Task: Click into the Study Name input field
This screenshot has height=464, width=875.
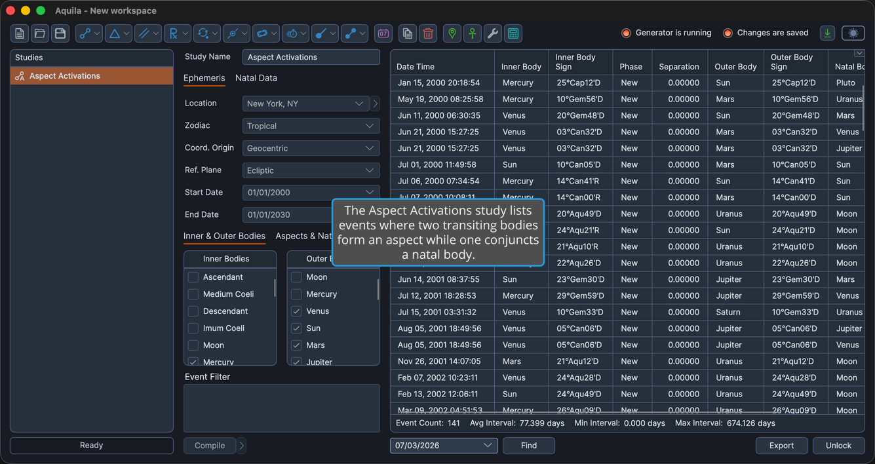Action: tap(311, 57)
